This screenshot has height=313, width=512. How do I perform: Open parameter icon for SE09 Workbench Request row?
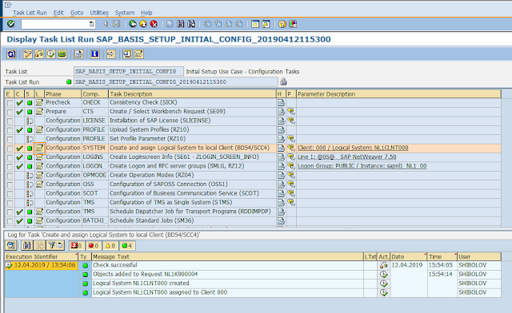[291, 112]
